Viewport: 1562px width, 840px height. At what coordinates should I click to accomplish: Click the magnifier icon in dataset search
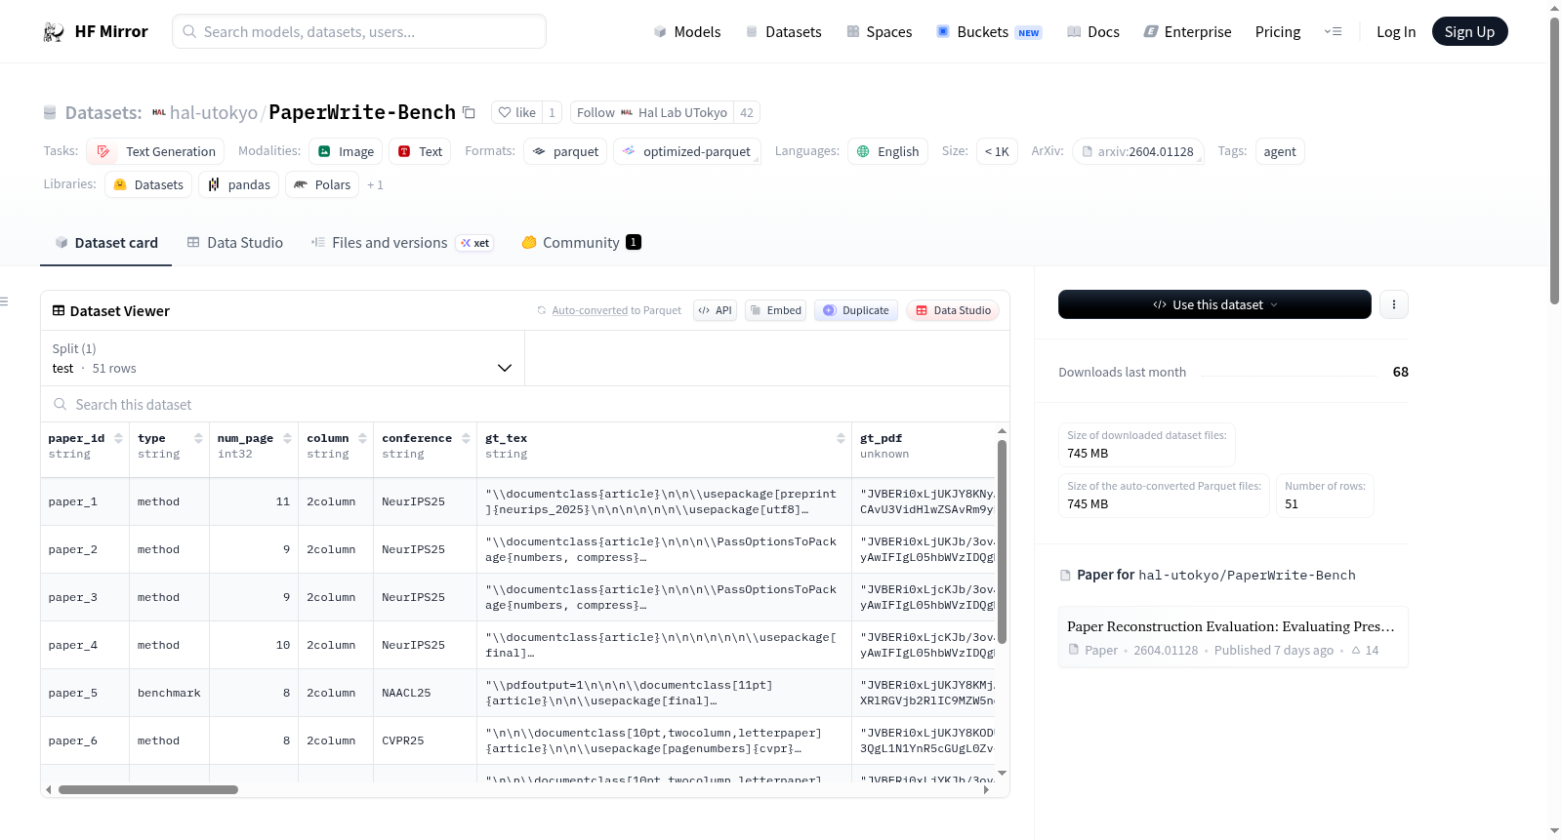coord(61,404)
